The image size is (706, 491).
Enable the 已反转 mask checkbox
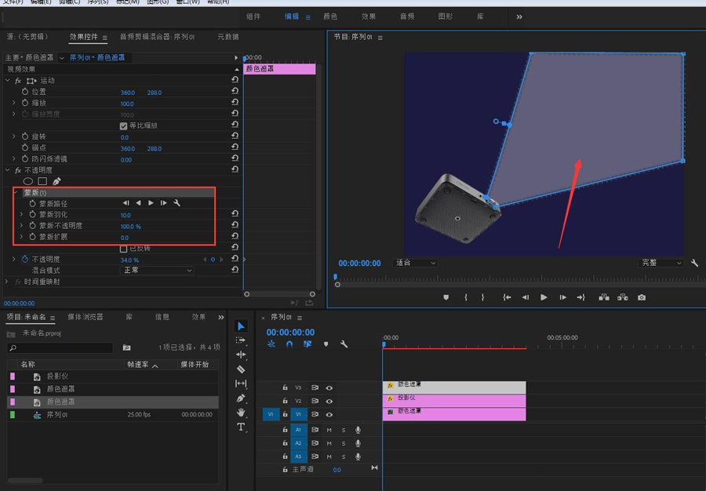(x=123, y=248)
